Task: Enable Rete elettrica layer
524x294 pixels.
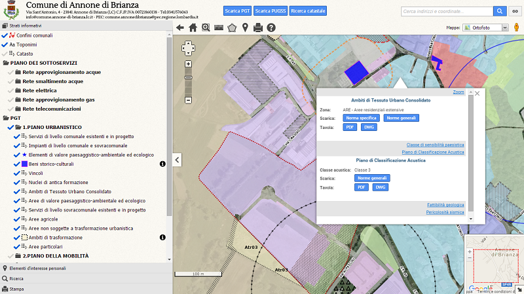Action: click(10, 90)
